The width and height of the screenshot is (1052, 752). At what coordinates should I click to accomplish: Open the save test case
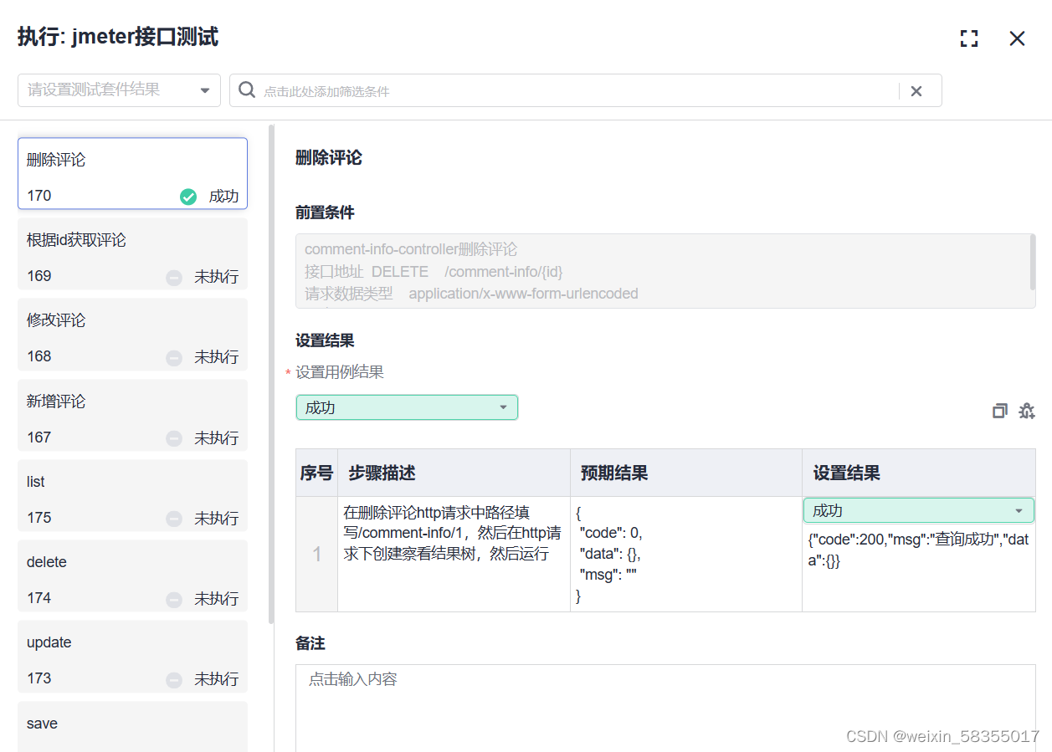(x=132, y=726)
